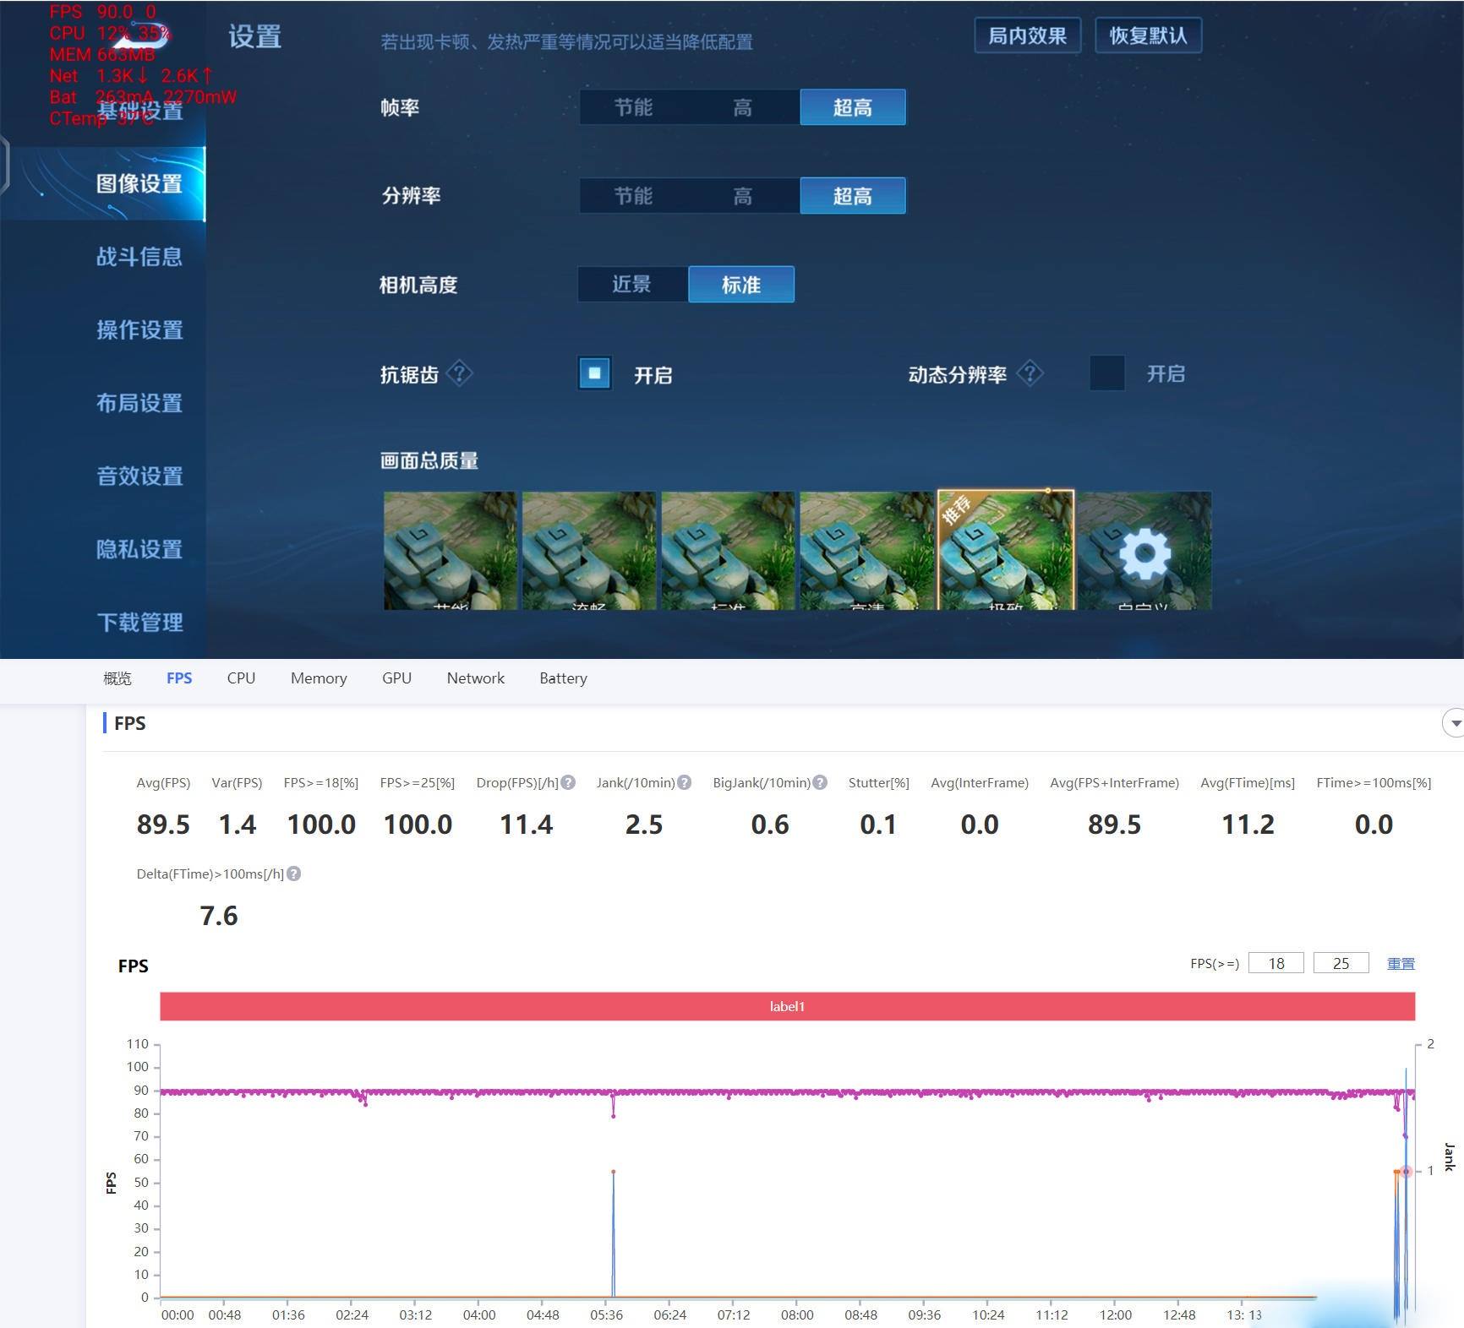Click the dynamic resolution (动态分辨率) help icon
1464x1328 pixels.
(x=1030, y=373)
